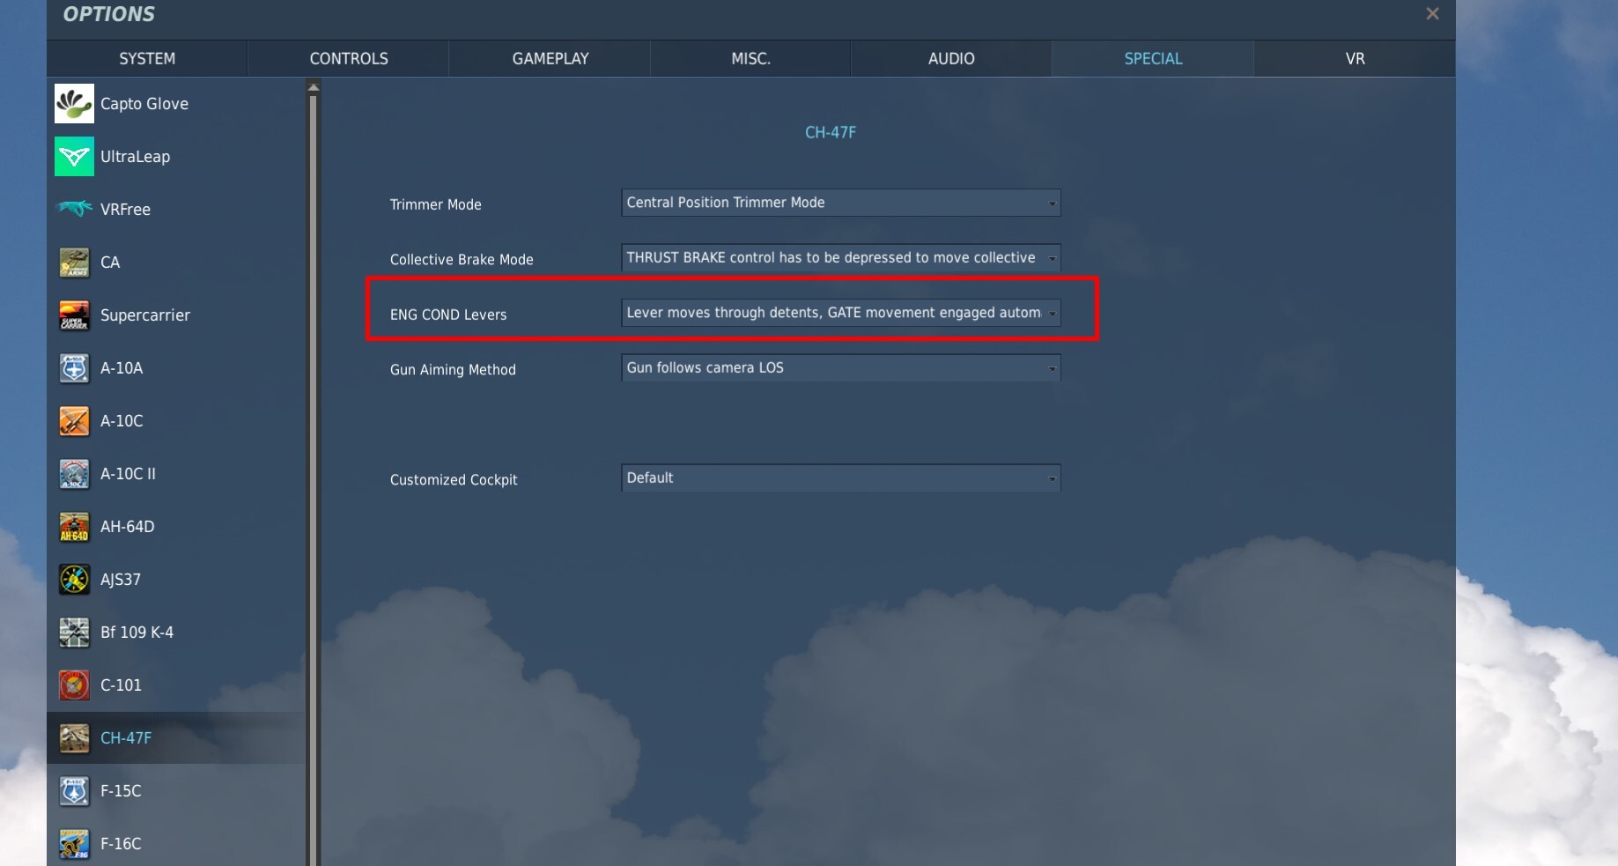Select Supercarrier label in module list
Screen dimensions: 1618x866
[145, 315]
